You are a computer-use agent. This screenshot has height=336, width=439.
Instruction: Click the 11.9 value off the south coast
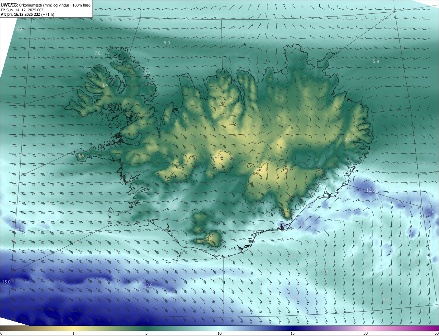click(x=302, y=224)
